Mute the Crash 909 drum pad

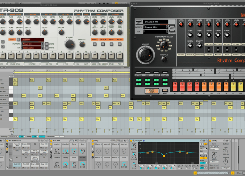click(23, 148)
